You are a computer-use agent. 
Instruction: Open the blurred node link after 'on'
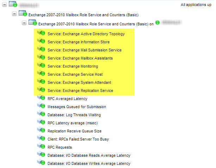(171, 23)
